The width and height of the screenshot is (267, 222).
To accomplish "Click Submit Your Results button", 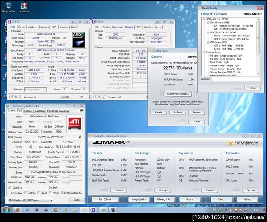I will (x=178, y=94).
